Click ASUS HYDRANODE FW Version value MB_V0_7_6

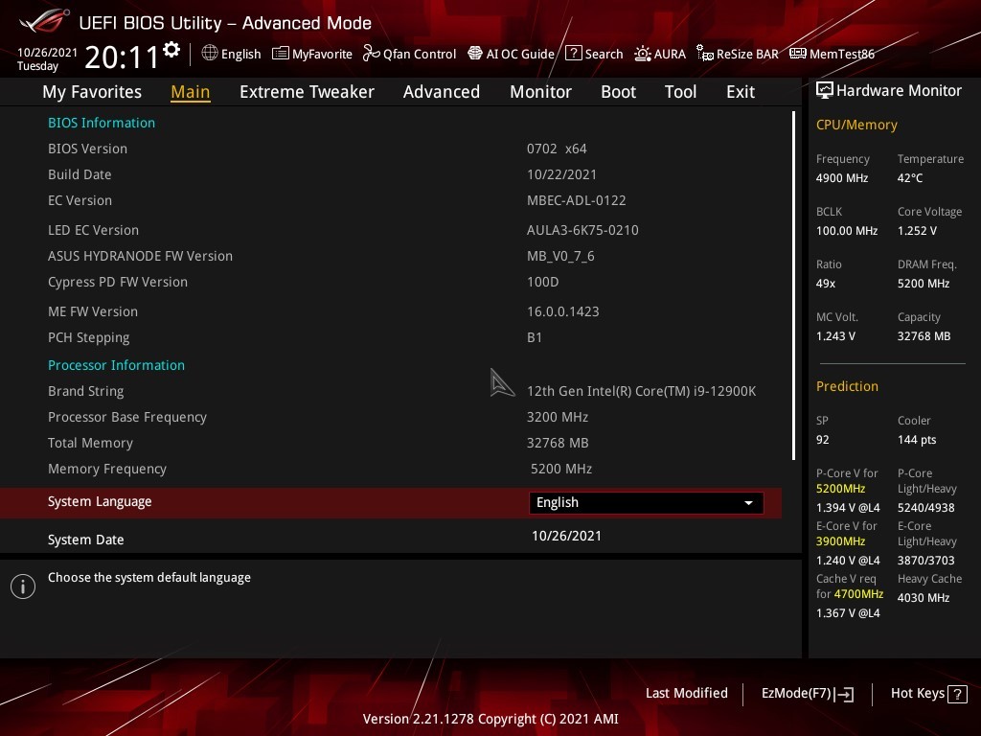coord(560,256)
